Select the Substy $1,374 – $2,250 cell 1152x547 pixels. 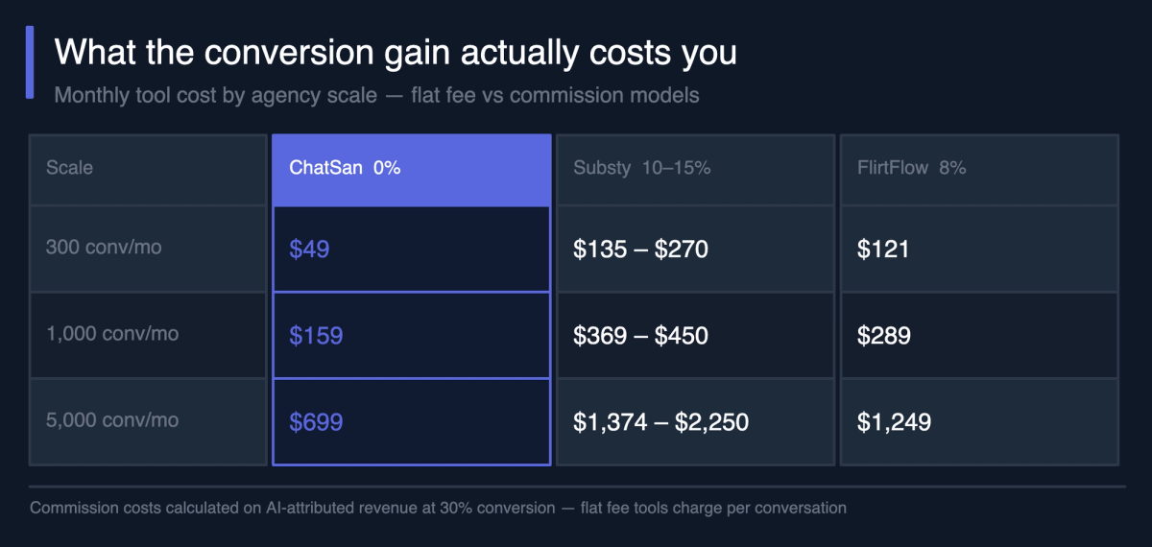pyautogui.click(x=696, y=422)
